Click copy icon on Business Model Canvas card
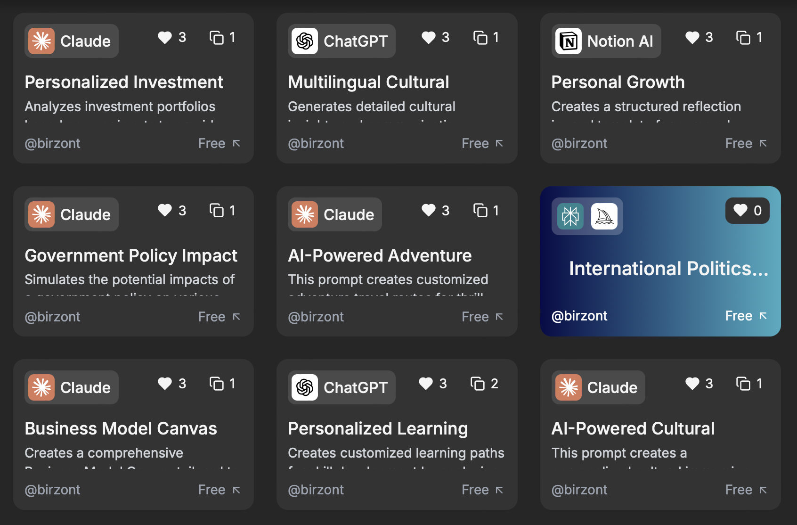The image size is (797, 525). [x=216, y=384]
